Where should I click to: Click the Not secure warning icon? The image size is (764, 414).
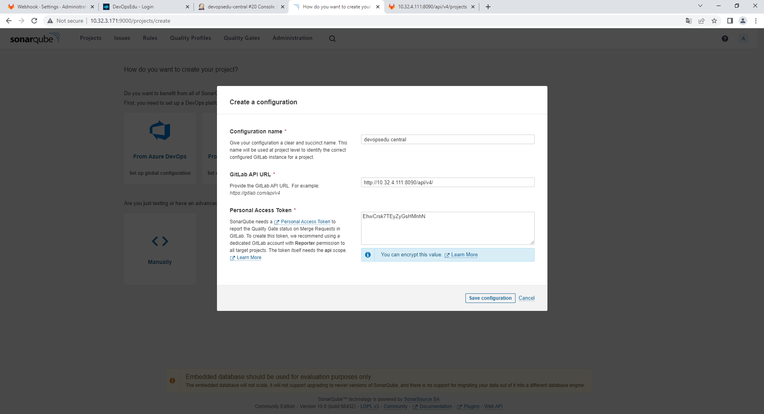tap(50, 21)
